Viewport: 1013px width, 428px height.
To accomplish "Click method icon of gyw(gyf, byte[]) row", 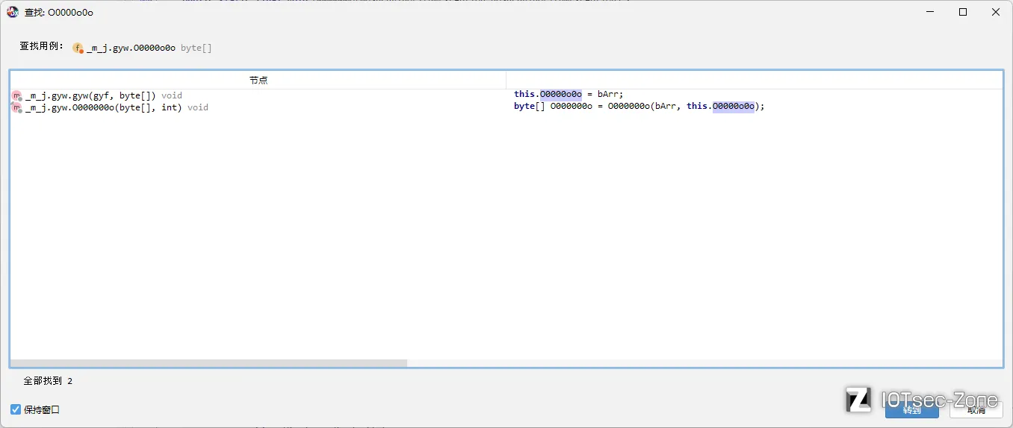I will 17,95.
